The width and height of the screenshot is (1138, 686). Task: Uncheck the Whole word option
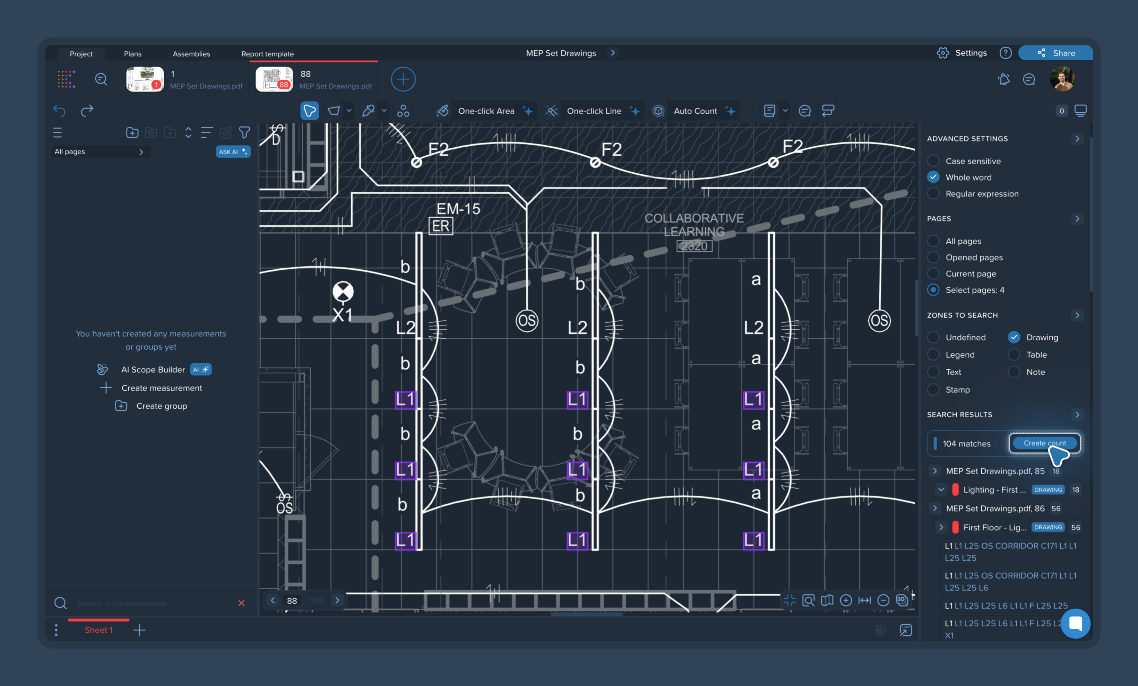point(933,177)
